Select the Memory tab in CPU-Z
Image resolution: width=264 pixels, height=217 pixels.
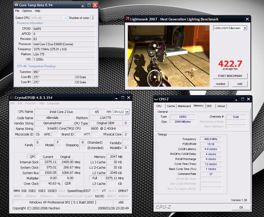199,106
